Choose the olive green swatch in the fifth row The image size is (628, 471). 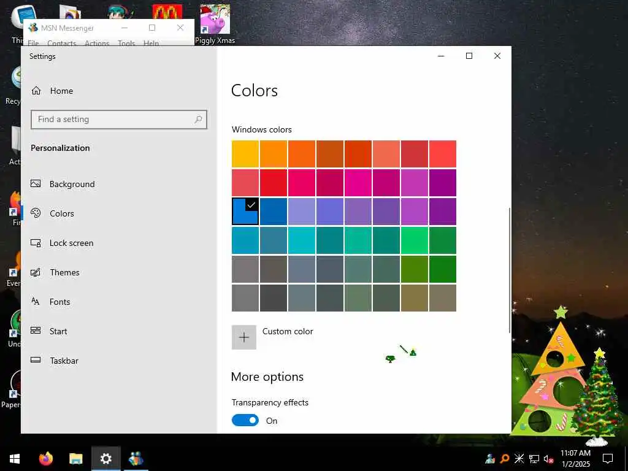click(415, 269)
